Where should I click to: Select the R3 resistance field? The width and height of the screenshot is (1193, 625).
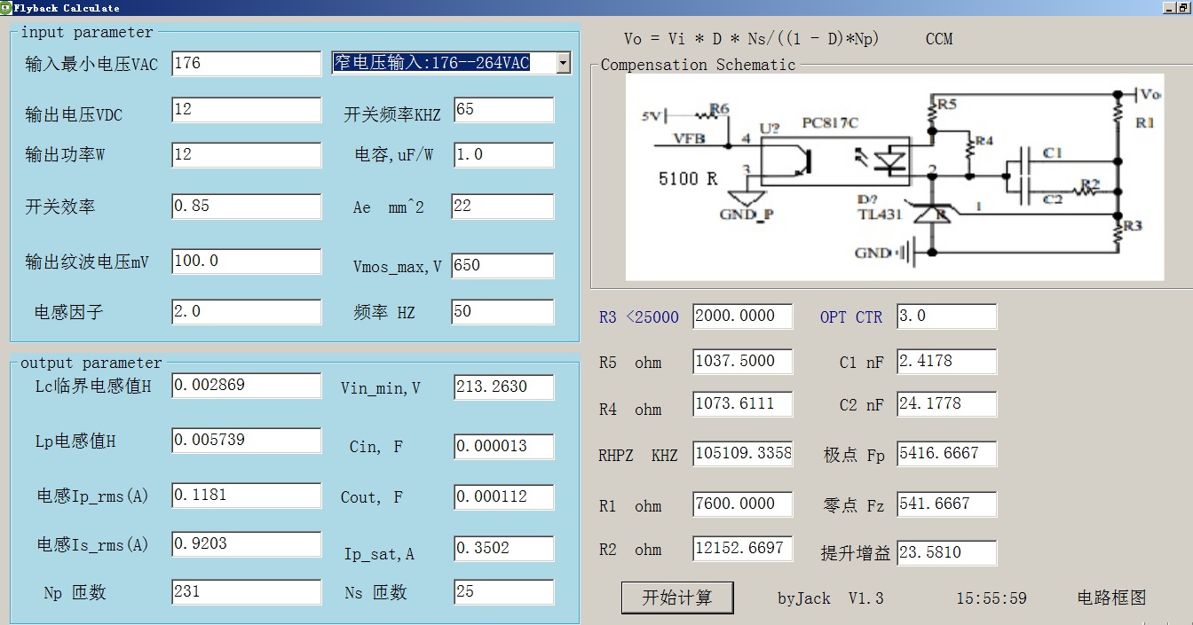click(x=742, y=316)
